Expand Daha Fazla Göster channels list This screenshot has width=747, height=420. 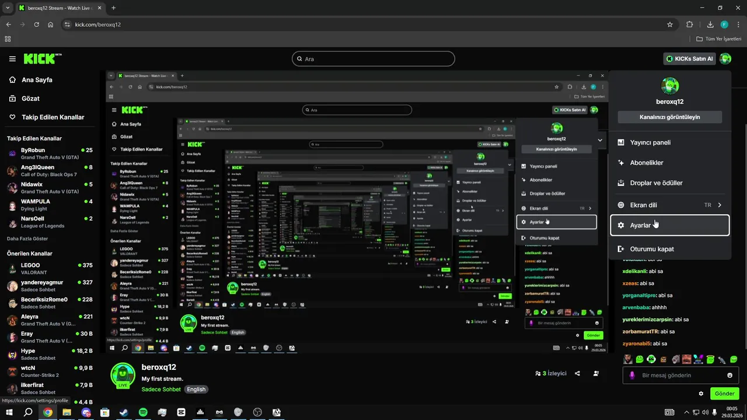click(x=27, y=239)
